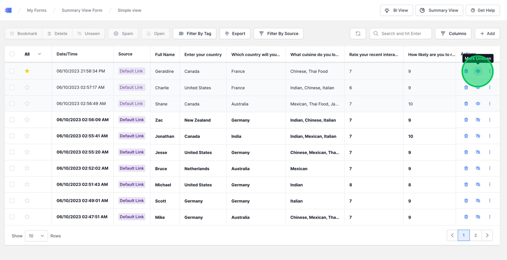Switch to Summary View
Image resolution: width=507 pixels, height=260 pixels.
click(439, 10)
